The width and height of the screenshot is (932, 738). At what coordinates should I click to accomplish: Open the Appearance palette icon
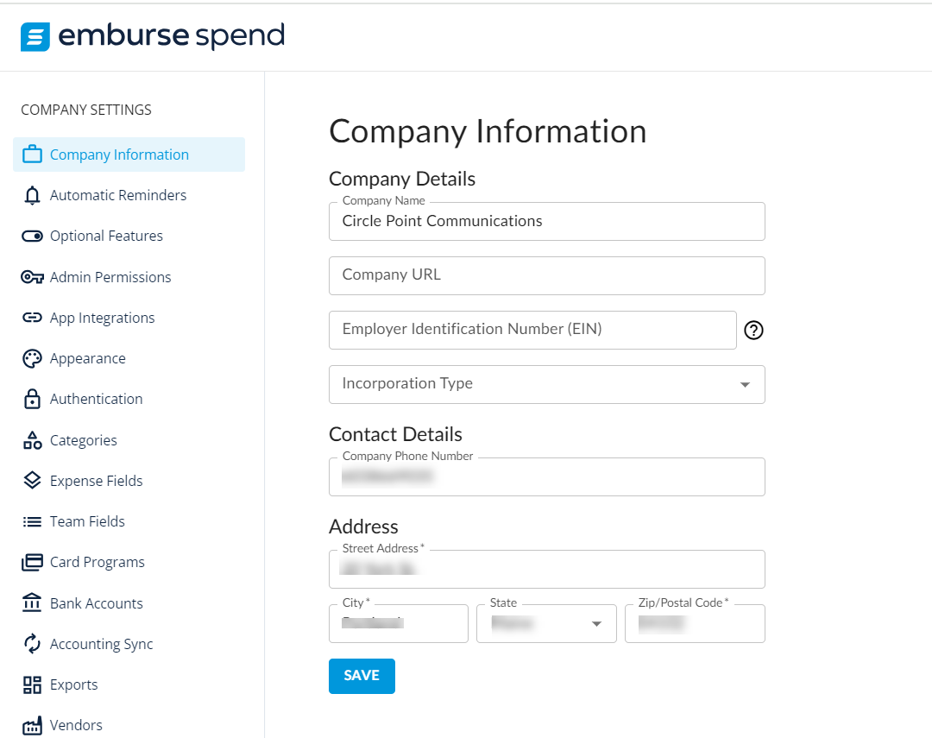[31, 358]
